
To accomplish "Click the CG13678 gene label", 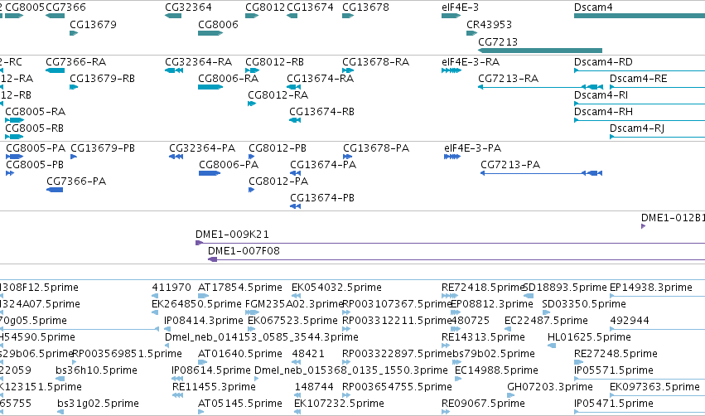I will (x=365, y=7).
